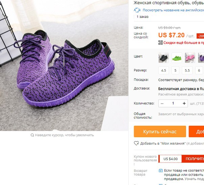Open Посмотреть название на английском link
Image resolution: width=204 pixels, height=185 pixels.
[173, 10]
